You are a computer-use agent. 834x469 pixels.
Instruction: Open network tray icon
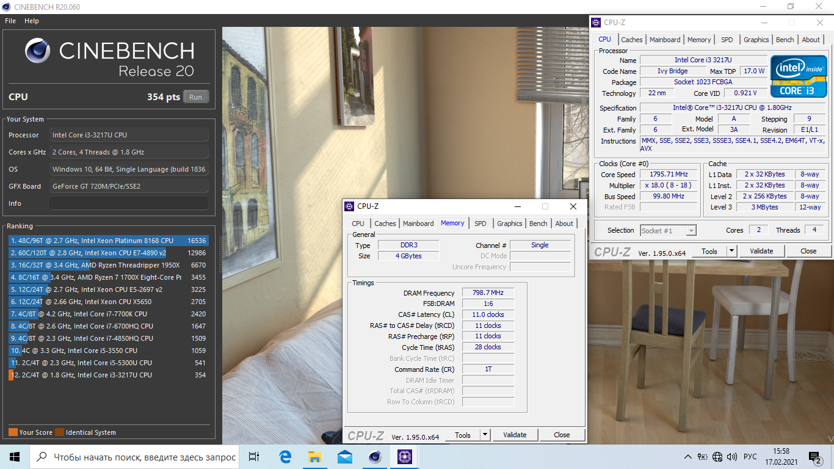click(717, 457)
